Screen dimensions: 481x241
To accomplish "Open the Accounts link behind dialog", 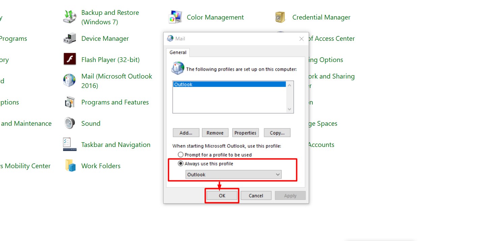I will click(321, 145).
